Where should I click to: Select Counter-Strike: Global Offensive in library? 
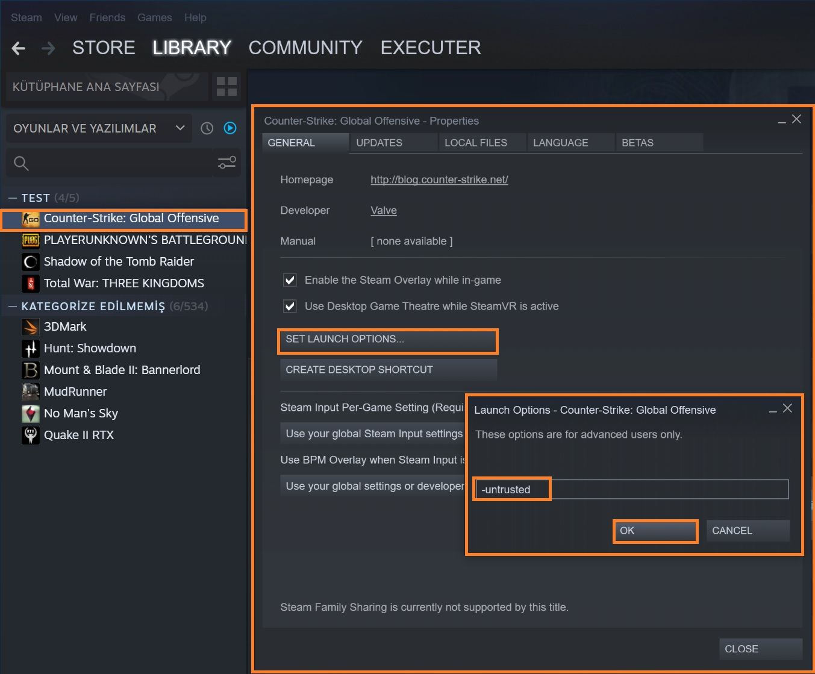tap(124, 219)
